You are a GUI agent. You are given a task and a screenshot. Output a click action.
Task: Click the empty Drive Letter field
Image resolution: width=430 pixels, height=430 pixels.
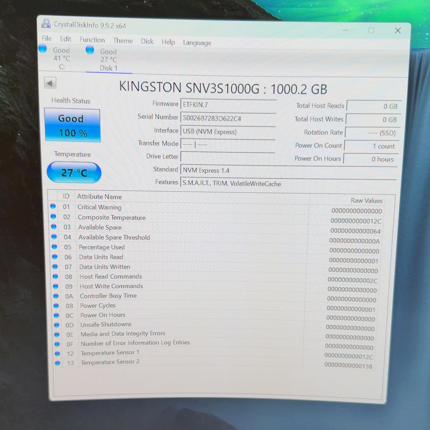[x=228, y=157]
